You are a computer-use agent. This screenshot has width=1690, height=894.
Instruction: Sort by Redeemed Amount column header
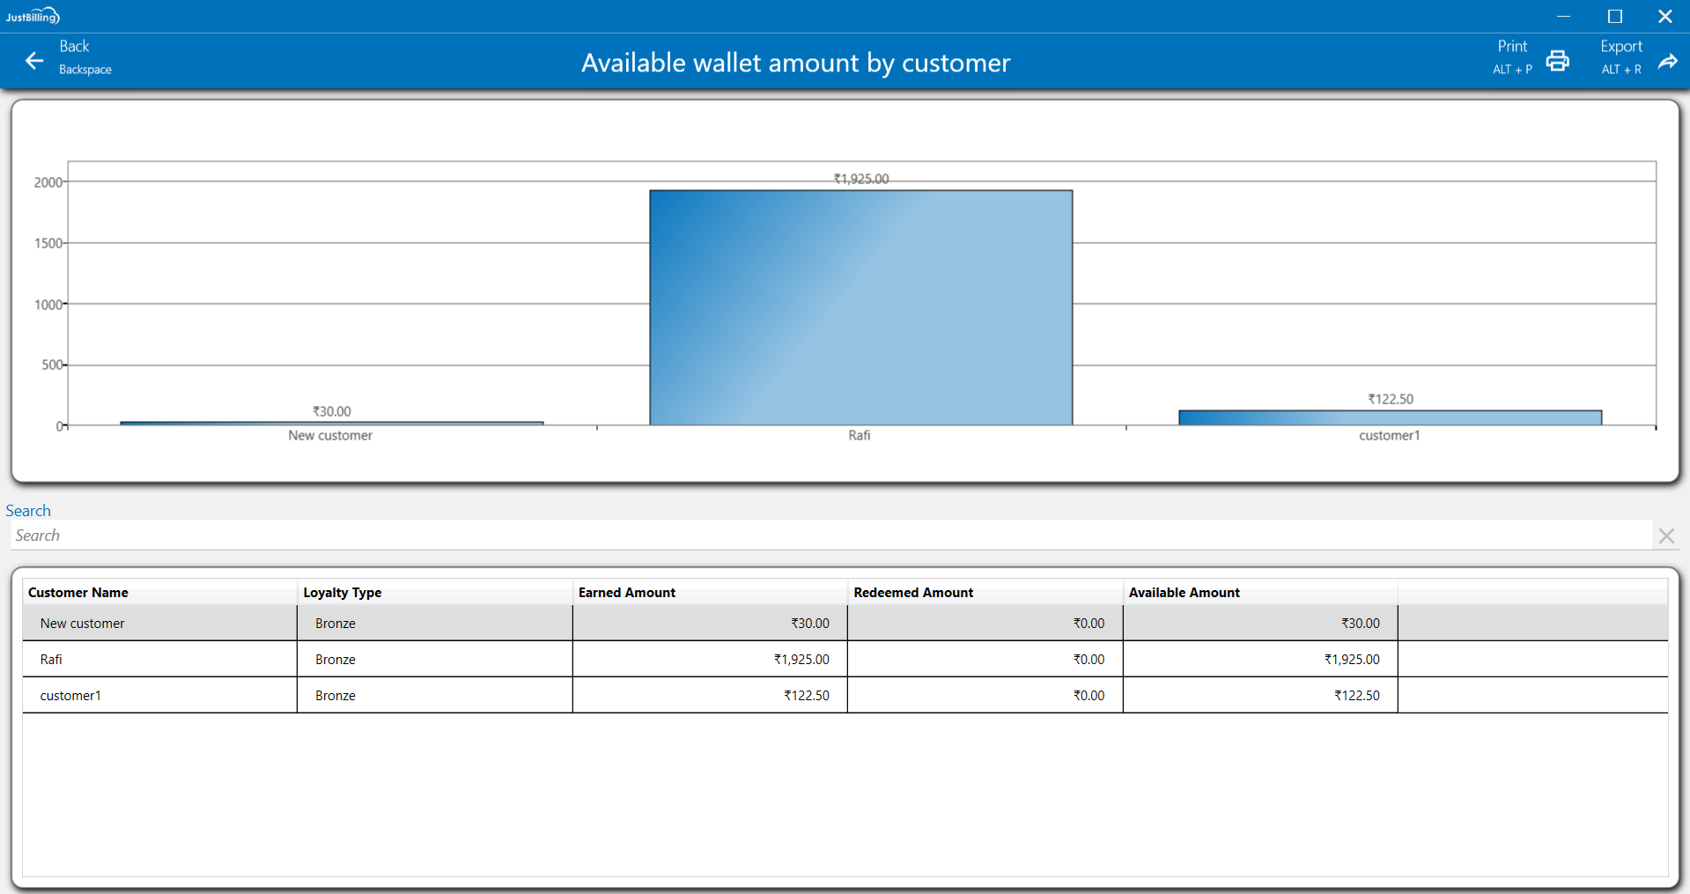[913, 593]
